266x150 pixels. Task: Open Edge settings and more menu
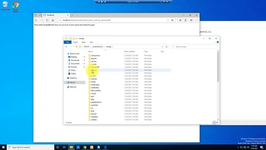pos(197,20)
